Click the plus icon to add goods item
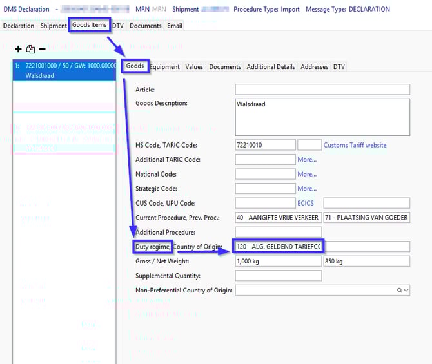 click(x=18, y=49)
